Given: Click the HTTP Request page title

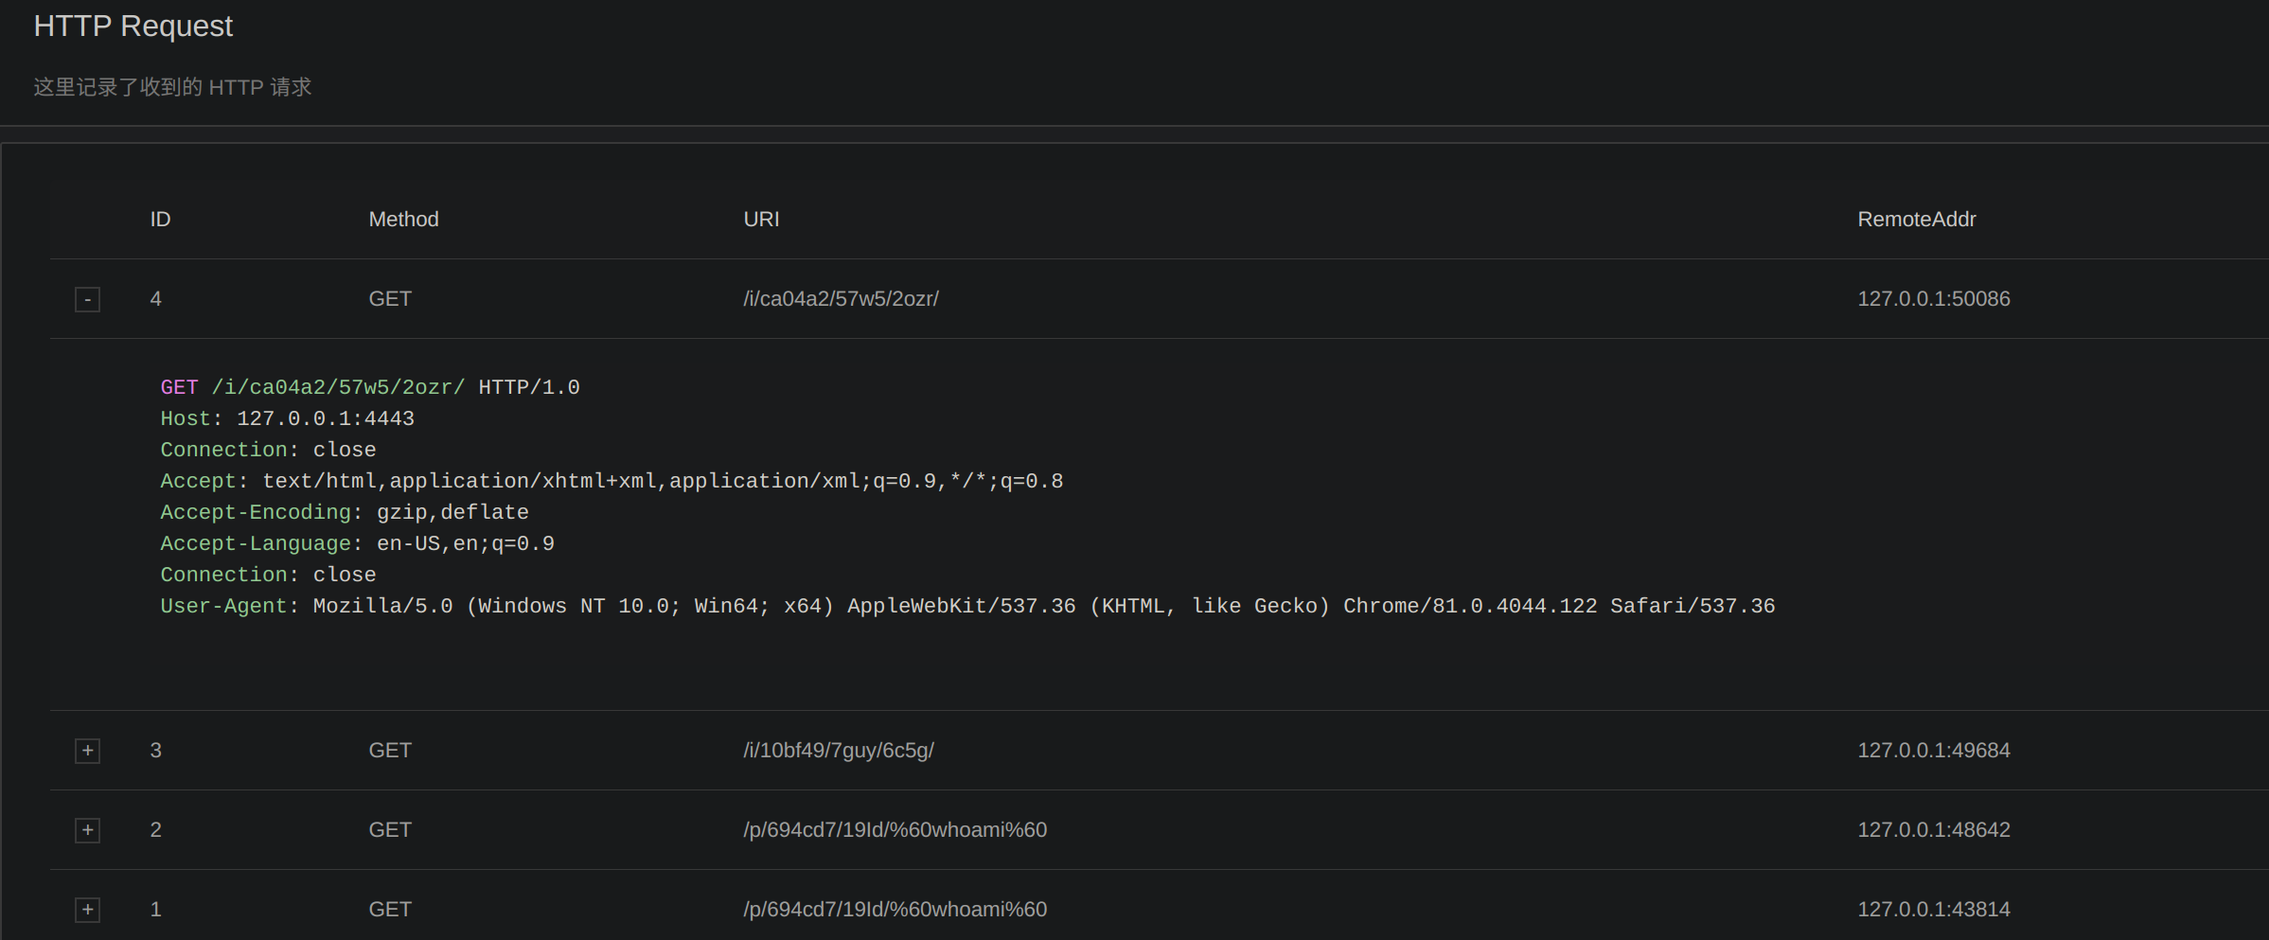Looking at the screenshot, I should [x=132, y=26].
